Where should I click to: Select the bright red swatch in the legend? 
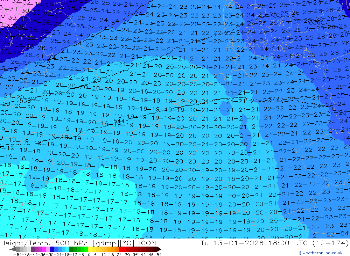point(122,249)
